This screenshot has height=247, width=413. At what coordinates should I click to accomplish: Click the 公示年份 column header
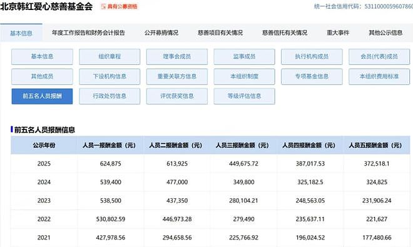(x=44, y=145)
